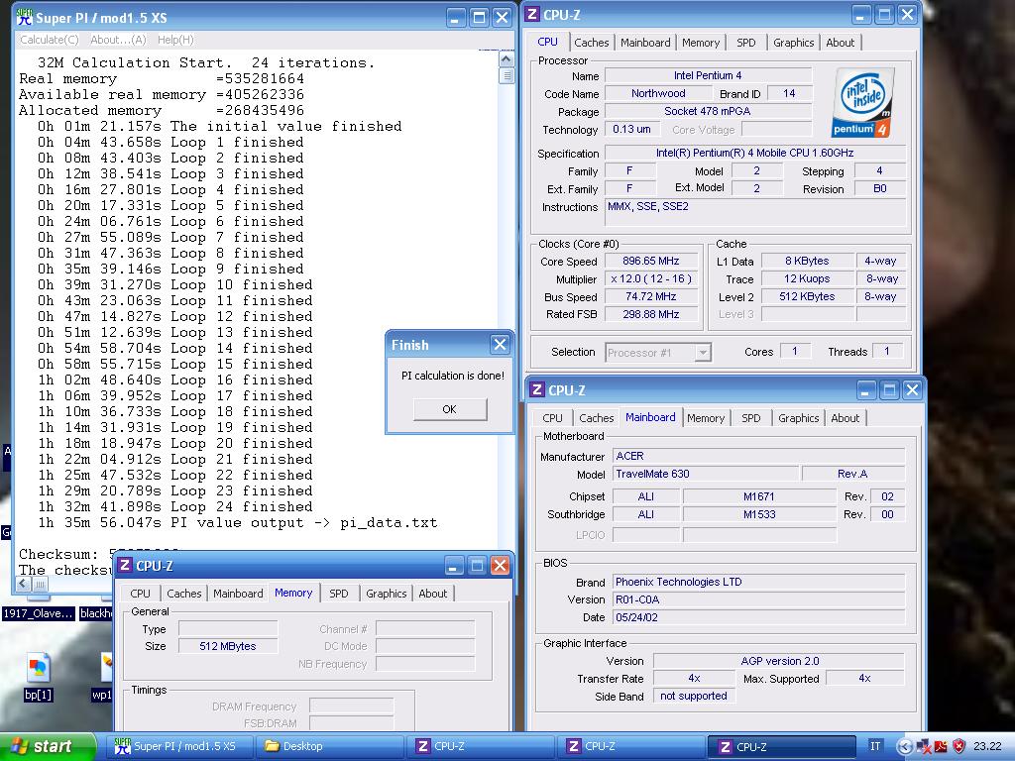Click the Intel Pentium 4 logo
Viewport: 1015px width, 761px height.
tap(863, 103)
